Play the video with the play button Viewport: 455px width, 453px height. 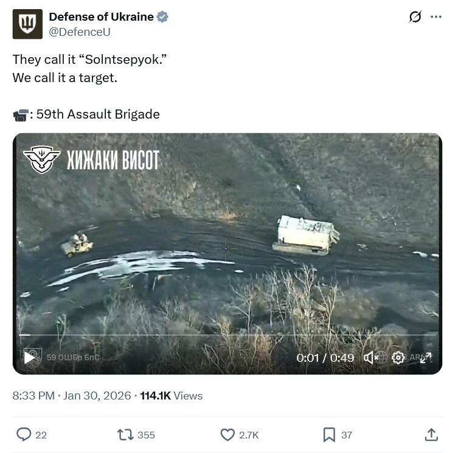pyautogui.click(x=29, y=358)
